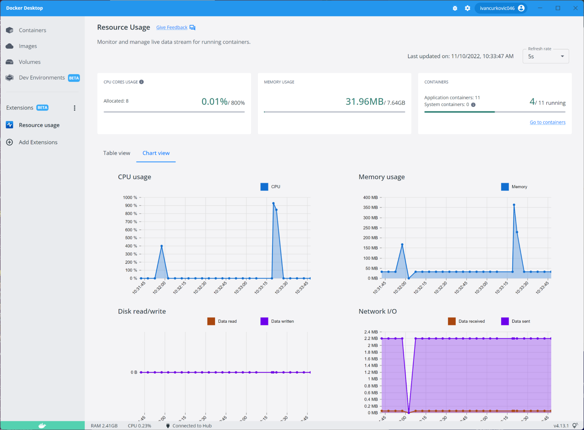Click Go to containers link
Image resolution: width=584 pixels, height=430 pixels.
pyautogui.click(x=548, y=122)
